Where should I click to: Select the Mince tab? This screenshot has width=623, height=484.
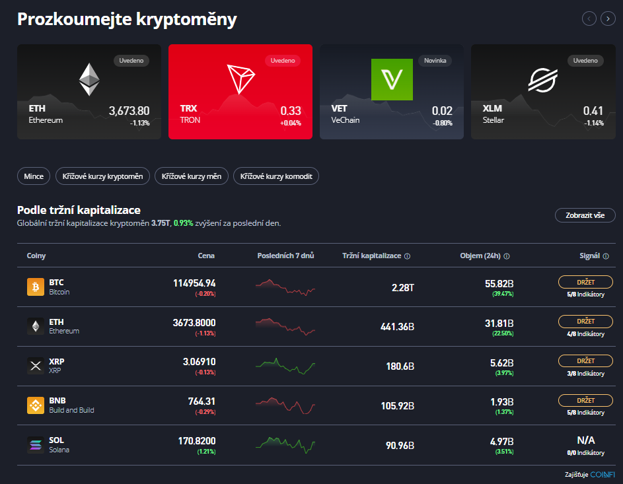click(34, 176)
